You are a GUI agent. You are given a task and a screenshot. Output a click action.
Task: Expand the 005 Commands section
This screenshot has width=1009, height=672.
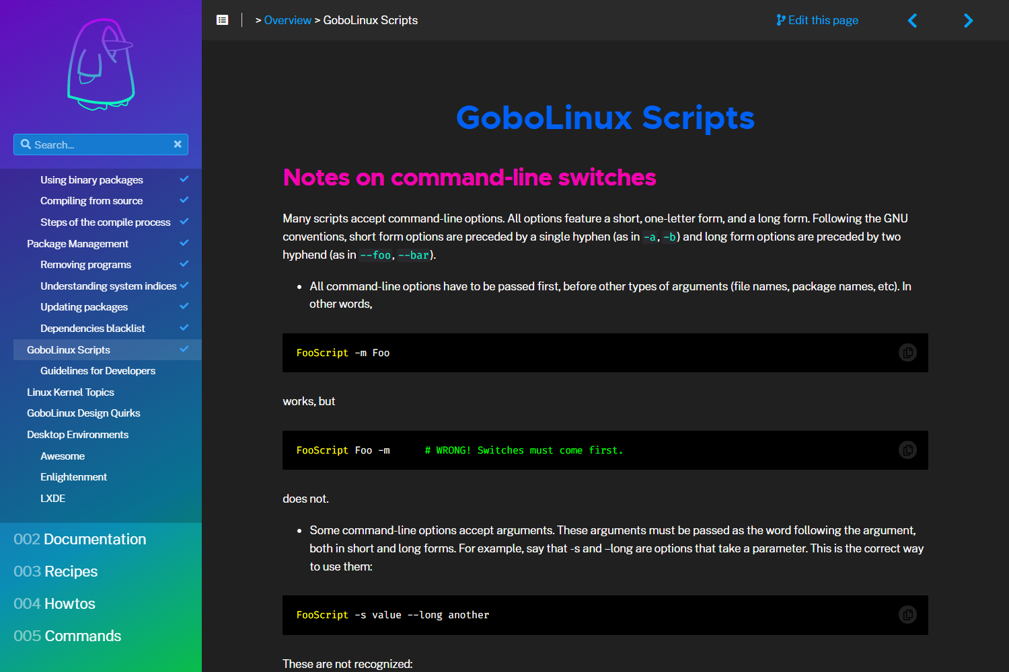pos(67,636)
